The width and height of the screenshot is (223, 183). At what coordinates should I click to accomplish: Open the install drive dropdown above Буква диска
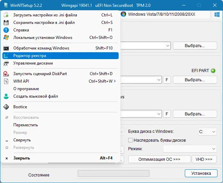[159, 114]
